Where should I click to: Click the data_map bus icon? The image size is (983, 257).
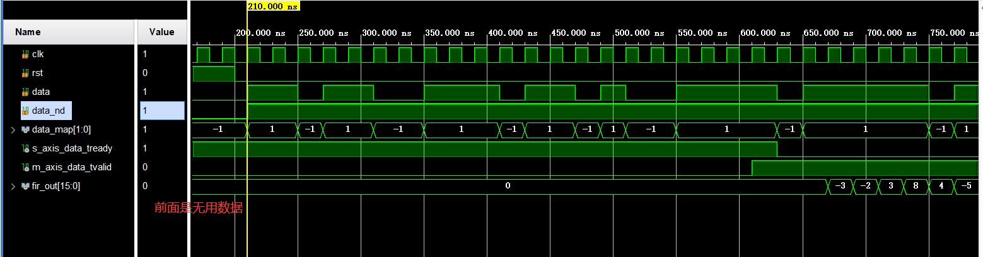click(x=25, y=130)
